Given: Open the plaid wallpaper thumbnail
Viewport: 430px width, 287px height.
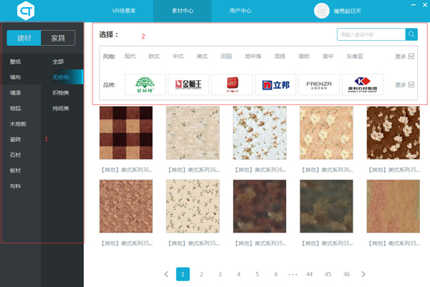Looking at the screenshot, I should pos(126,133).
